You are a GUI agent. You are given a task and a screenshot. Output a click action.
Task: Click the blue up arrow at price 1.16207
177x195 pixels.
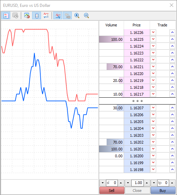pyautogui.click(x=172, y=108)
